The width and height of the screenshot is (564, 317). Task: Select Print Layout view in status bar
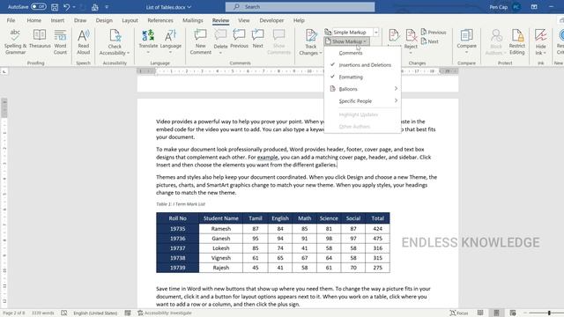pos(496,313)
